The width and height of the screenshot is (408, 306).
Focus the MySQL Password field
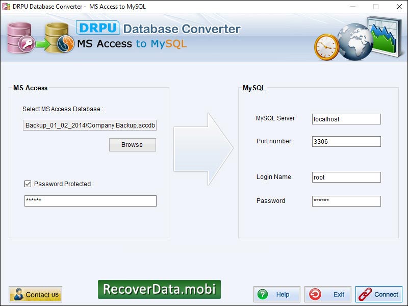[346, 201]
